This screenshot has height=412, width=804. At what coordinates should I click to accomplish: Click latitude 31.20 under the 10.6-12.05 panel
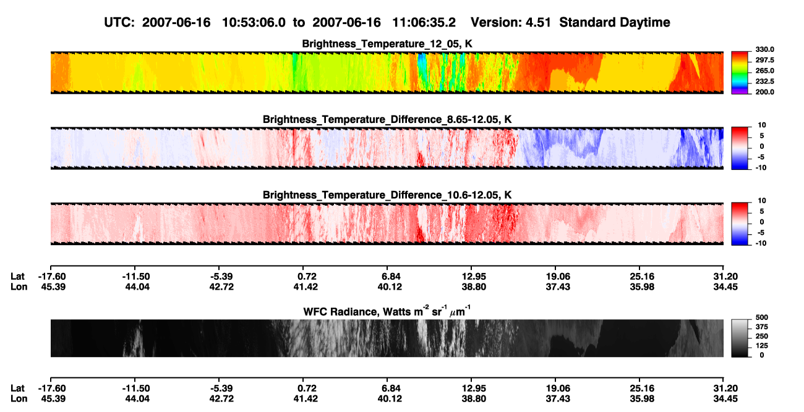724,276
